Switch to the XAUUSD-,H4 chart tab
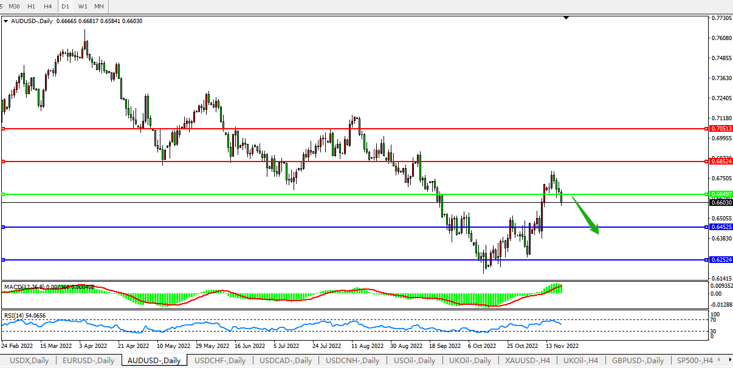The height and width of the screenshot is (368, 733). [528, 361]
